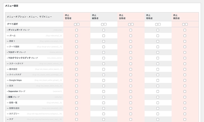Click right すべて選択 checkbox under 購読者
This screenshot has width=204, height=122.
pos(186,24)
